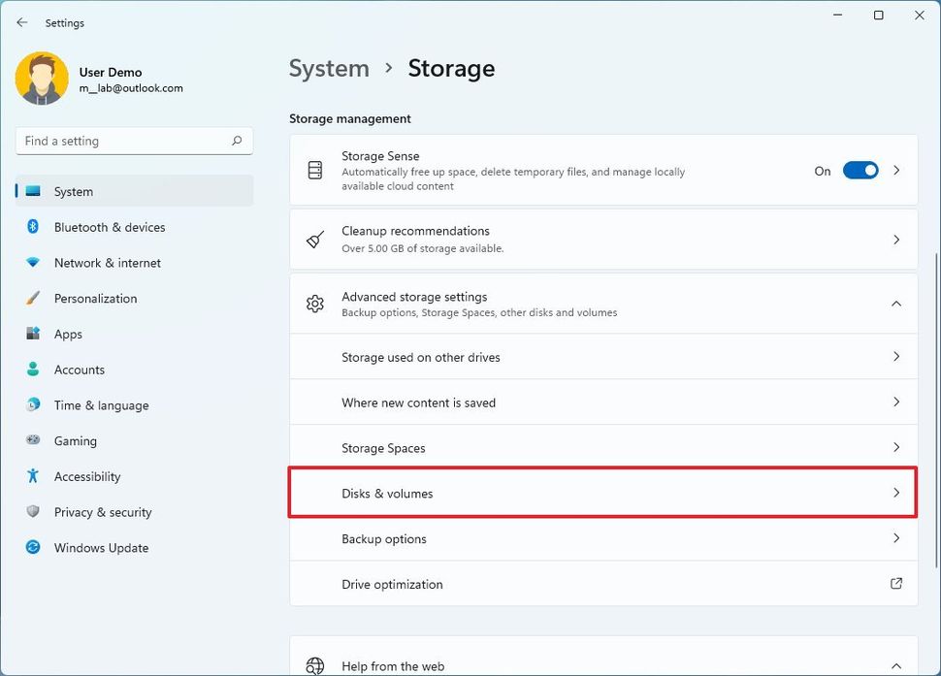Open Backup options
This screenshot has width=941, height=676.
[601, 538]
